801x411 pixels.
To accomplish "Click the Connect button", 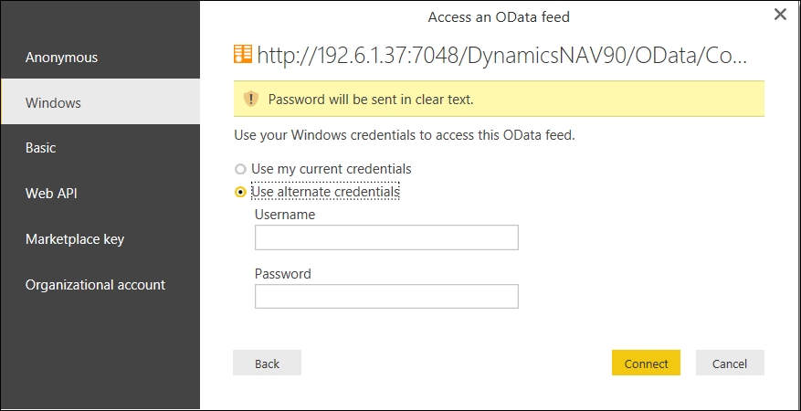I will click(x=646, y=363).
